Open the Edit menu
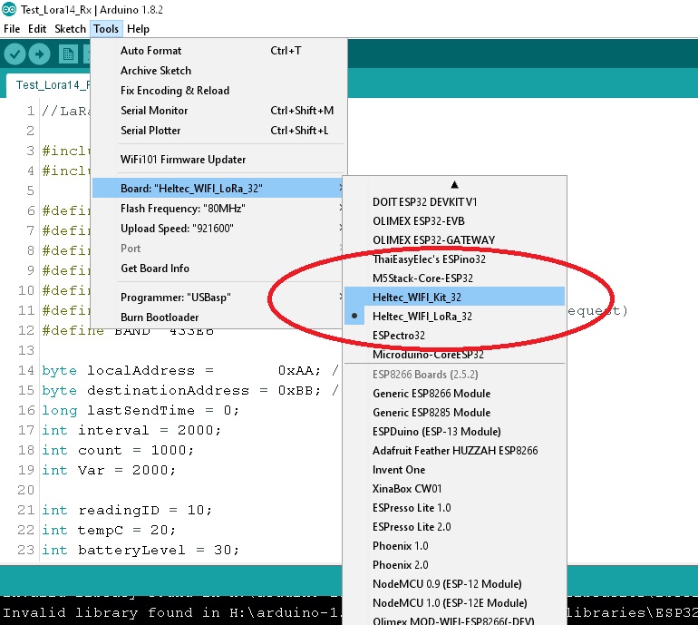698x625 pixels. [37, 29]
